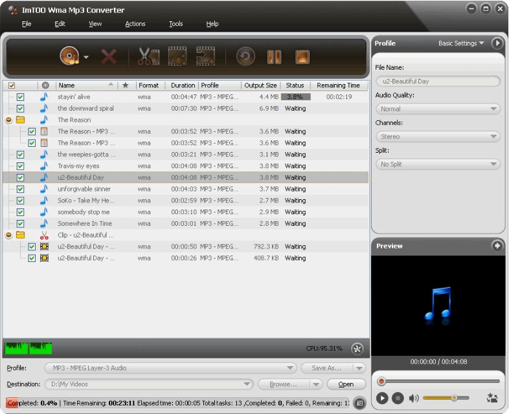Click the Open destination button
Viewport: 509px width, 414px height.
346,384
